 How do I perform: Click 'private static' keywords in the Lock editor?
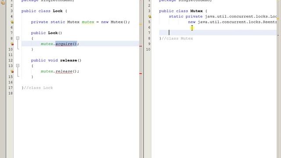click(48, 22)
